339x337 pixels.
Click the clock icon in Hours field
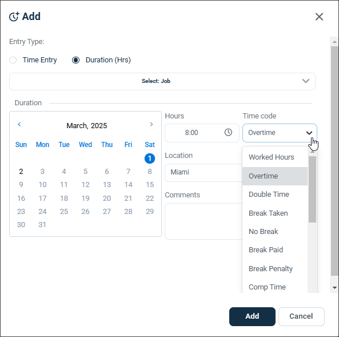click(x=228, y=132)
